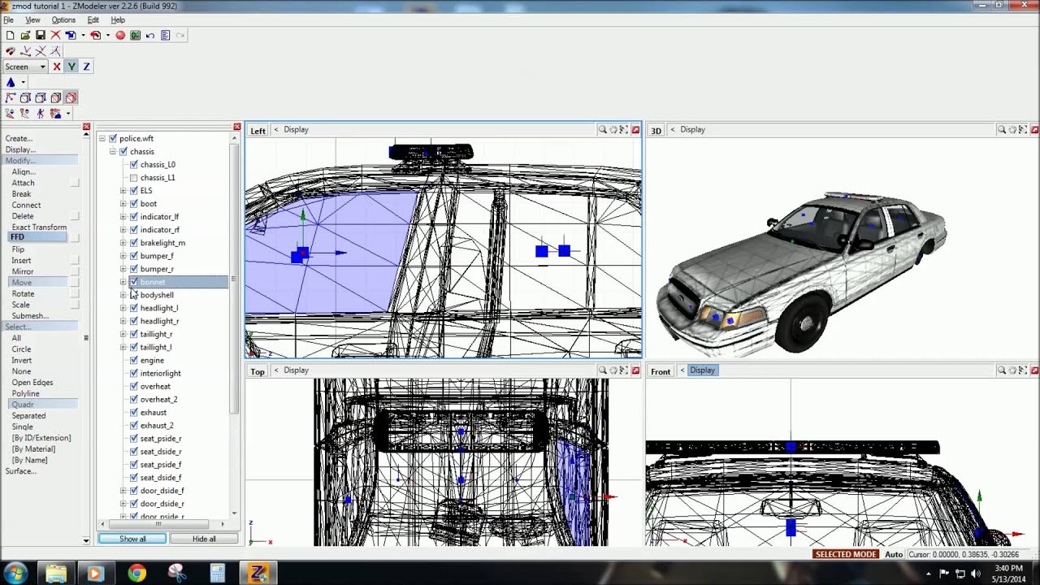Viewport: 1040px width, 585px height.
Task: Open the Options menu
Action: point(63,19)
